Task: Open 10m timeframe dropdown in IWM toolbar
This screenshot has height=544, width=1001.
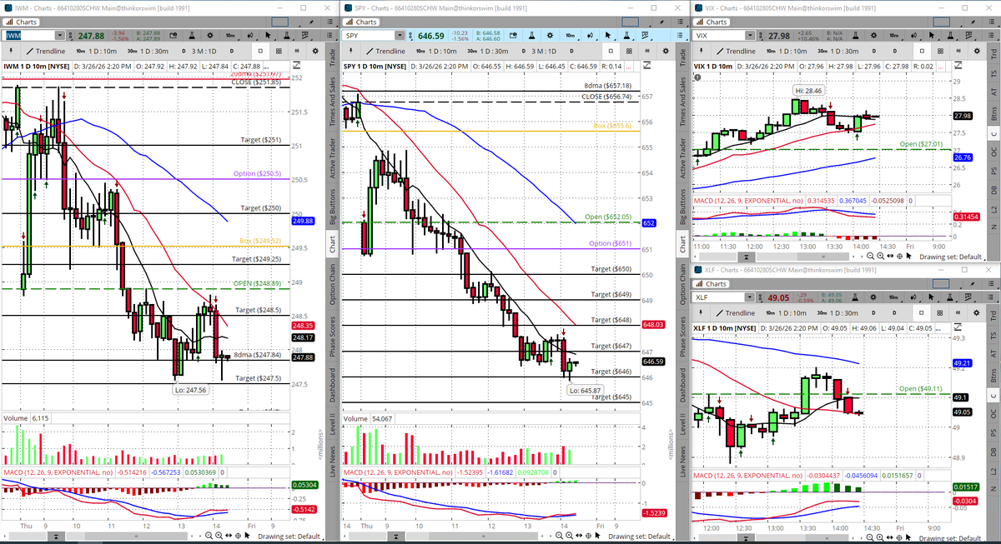Action: 230,36
